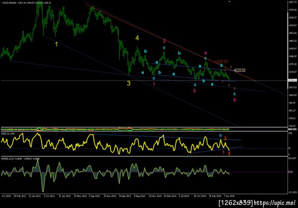Select the cyan b label beside orange 1232.31
Viewport: 298px width, 208px height.
click(222, 65)
